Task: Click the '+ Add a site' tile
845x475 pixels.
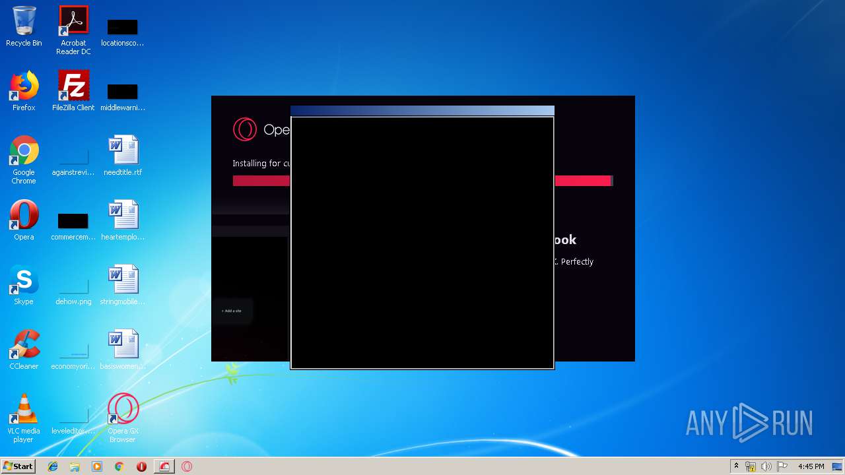Action: tap(232, 311)
